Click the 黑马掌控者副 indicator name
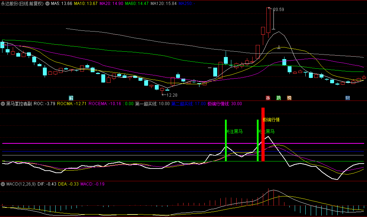 tap(19, 104)
